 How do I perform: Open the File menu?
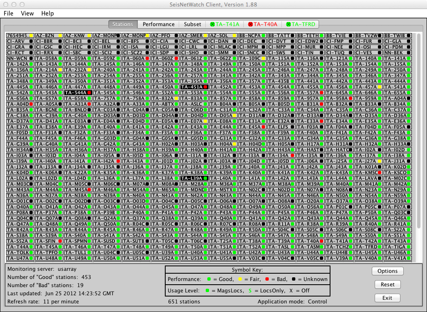tap(9, 13)
